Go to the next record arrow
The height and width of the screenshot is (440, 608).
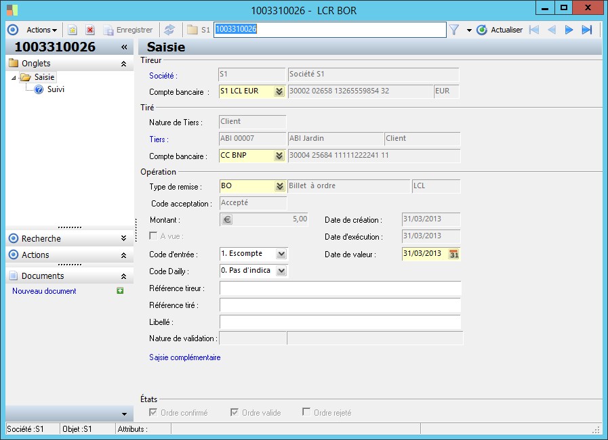point(569,30)
